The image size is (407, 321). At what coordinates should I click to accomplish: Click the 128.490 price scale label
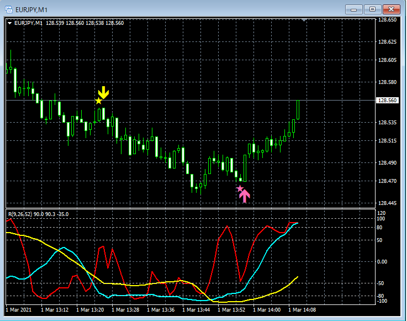387,162
